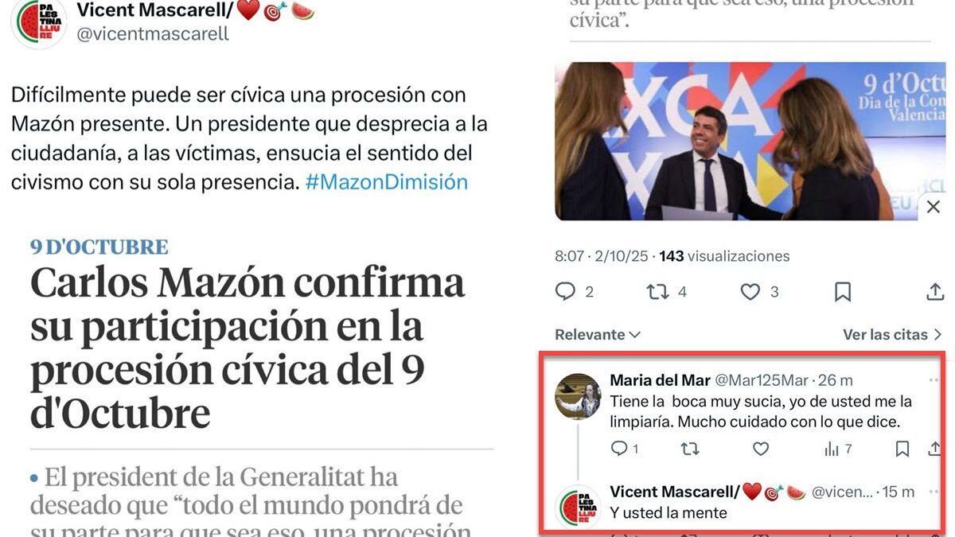Open the #MazonDimisión hashtag
Screen dimensions: 955x537
(387, 181)
